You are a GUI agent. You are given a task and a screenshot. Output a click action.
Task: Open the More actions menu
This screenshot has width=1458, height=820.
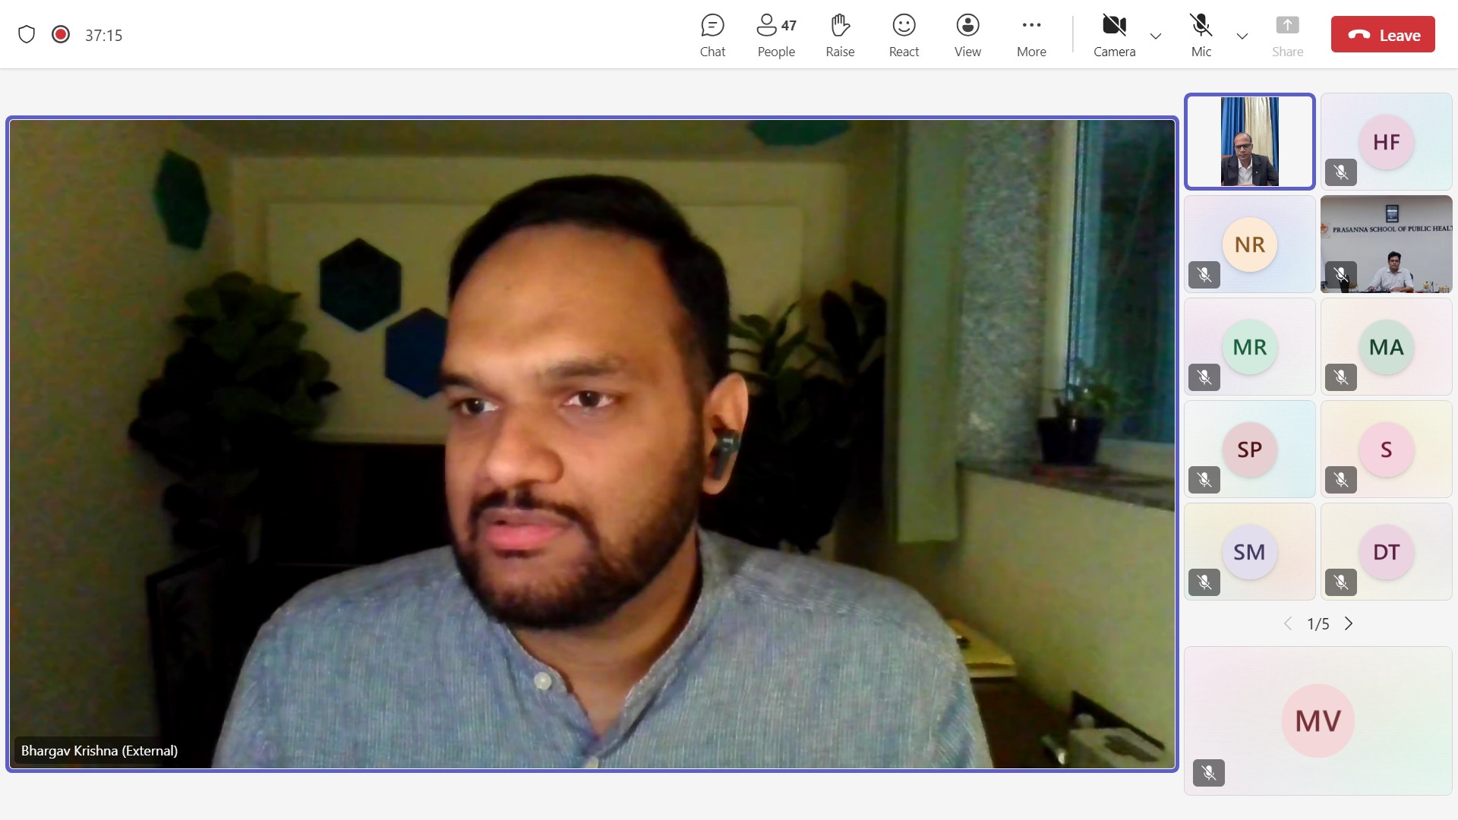1031,35
